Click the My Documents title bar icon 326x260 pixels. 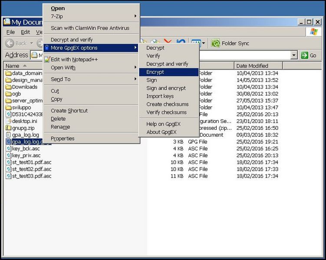click(7, 21)
